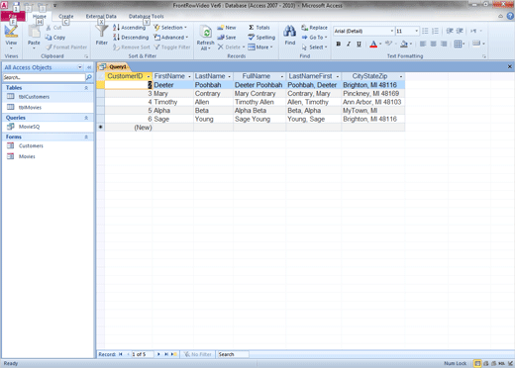Sort records Ascending
The height and width of the screenshot is (368, 515).
tap(129, 28)
